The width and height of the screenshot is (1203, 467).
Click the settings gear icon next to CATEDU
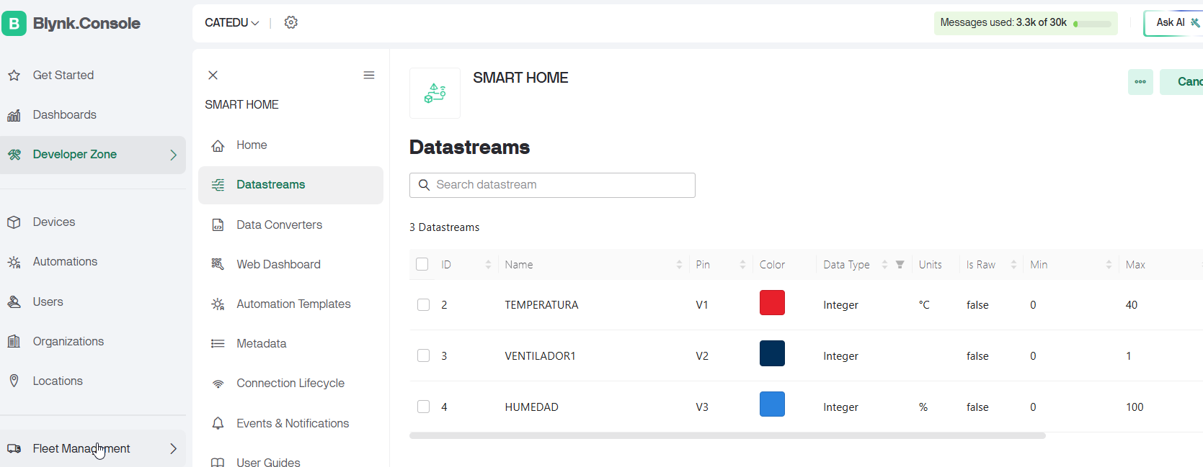tap(290, 22)
